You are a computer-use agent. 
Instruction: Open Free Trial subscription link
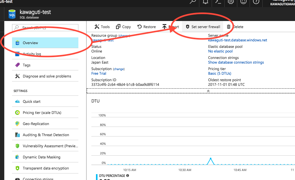(x=99, y=73)
